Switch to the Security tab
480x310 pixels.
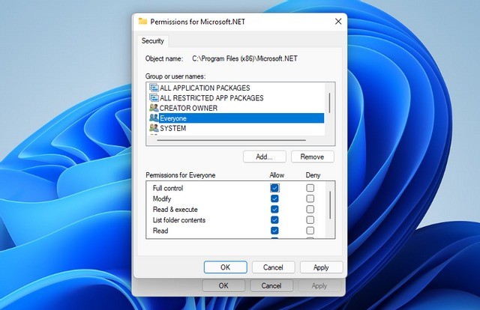154,40
